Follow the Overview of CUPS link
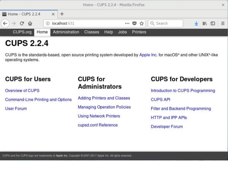 click(x=22, y=90)
